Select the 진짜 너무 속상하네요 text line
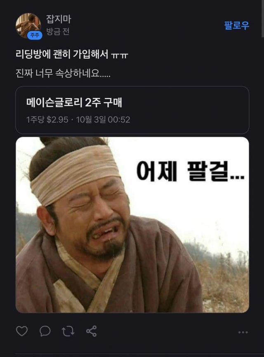Viewport: 264px width, 357px height. click(x=63, y=73)
